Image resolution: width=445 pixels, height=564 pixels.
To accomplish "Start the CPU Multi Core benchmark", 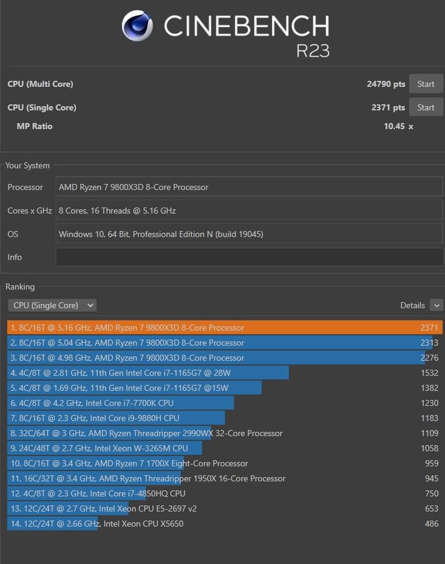I will pyautogui.click(x=426, y=84).
